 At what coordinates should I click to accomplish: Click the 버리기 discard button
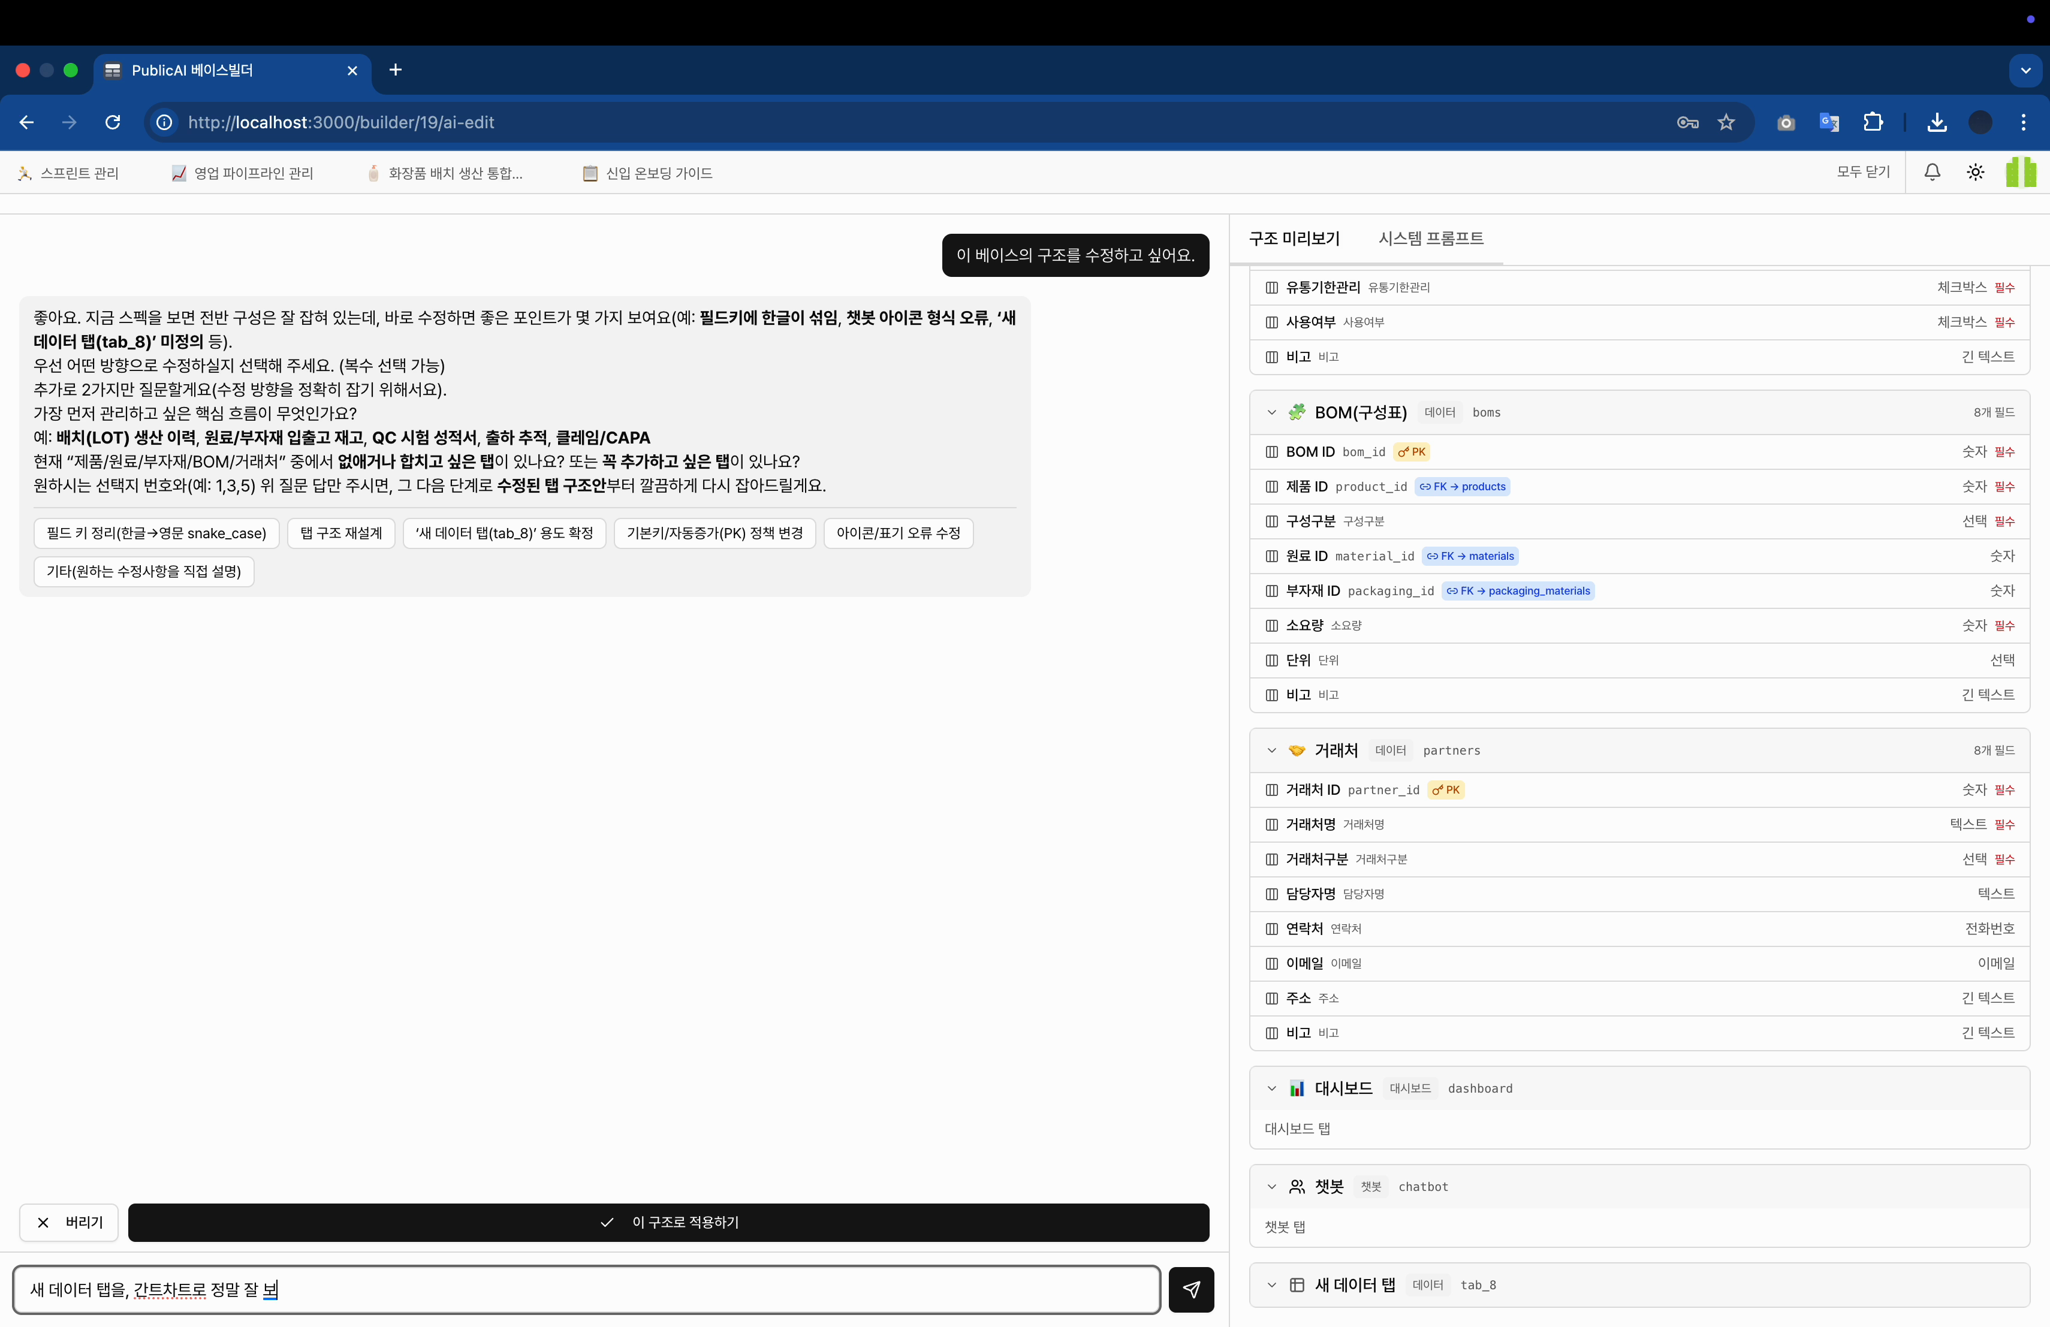point(69,1222)
